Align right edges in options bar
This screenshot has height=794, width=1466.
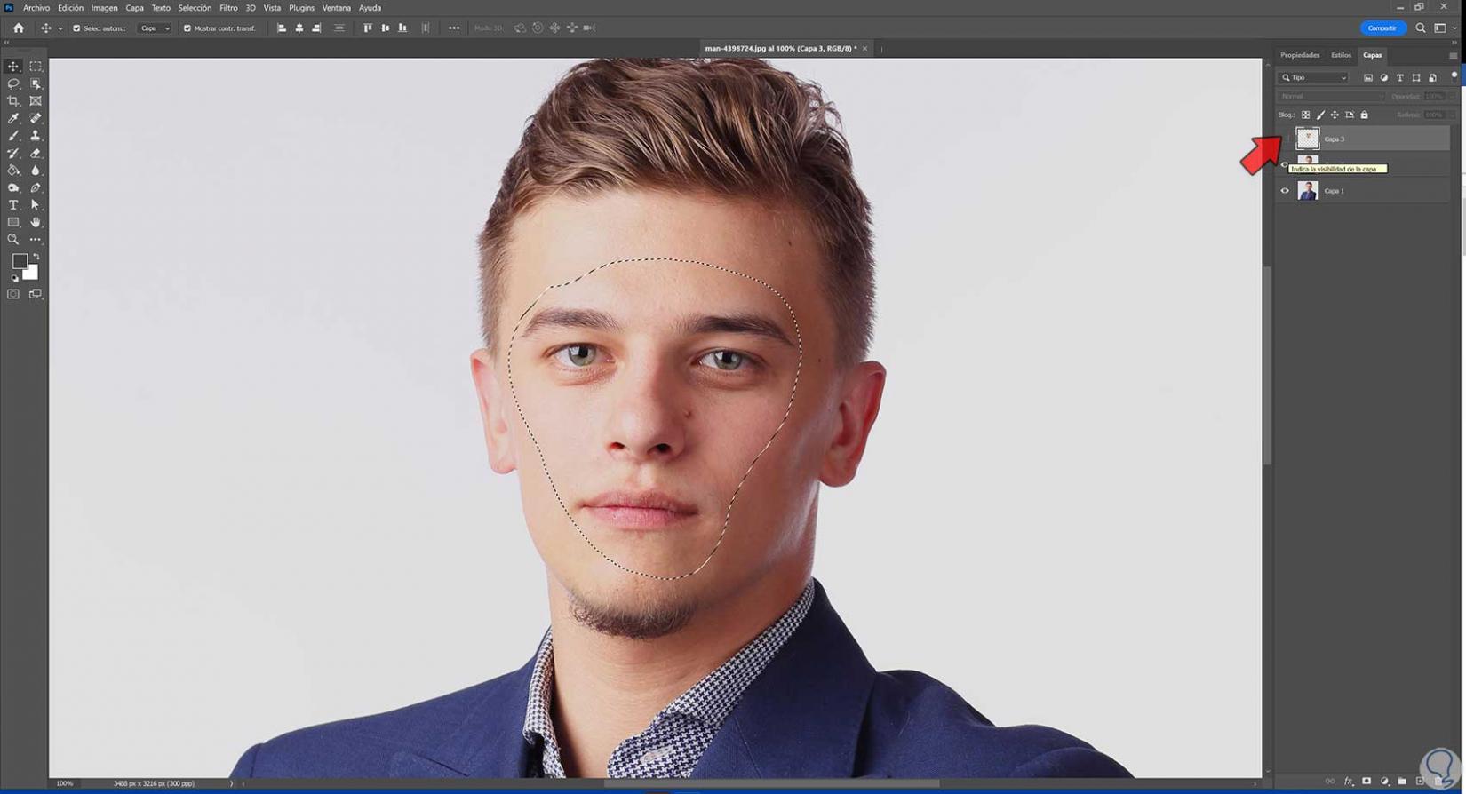point(316,28)
